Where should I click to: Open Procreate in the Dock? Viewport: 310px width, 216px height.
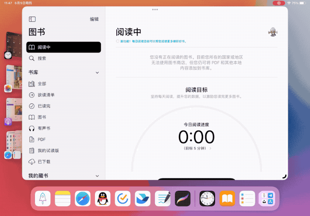tap(183, 199)
